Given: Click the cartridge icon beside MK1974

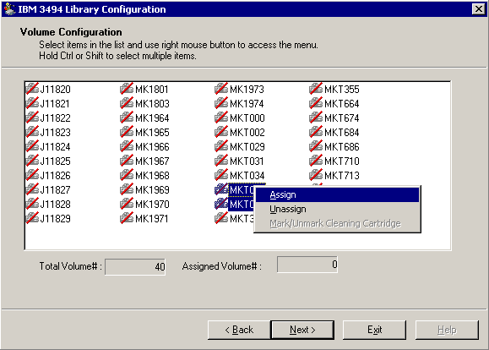Looking at the screenshot, I should (221, 103).
